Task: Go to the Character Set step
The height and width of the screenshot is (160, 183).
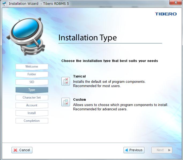Action: pos(32,97)
